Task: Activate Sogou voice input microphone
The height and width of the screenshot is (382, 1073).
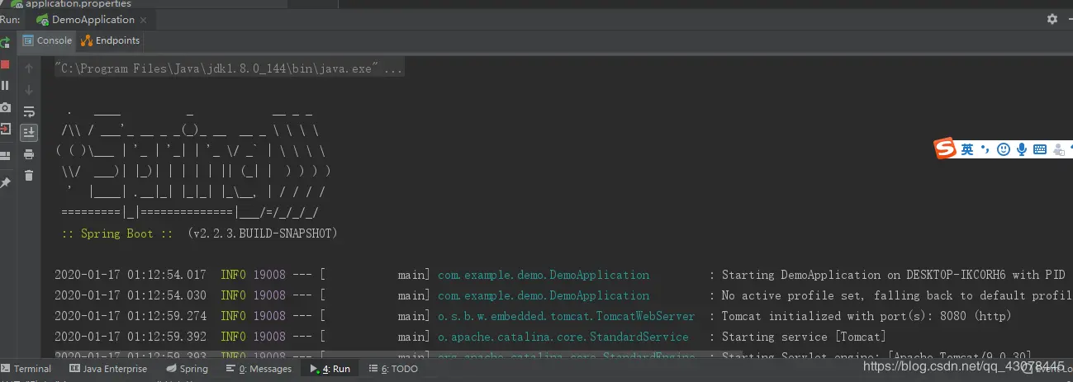Action: coord(1022,149)
